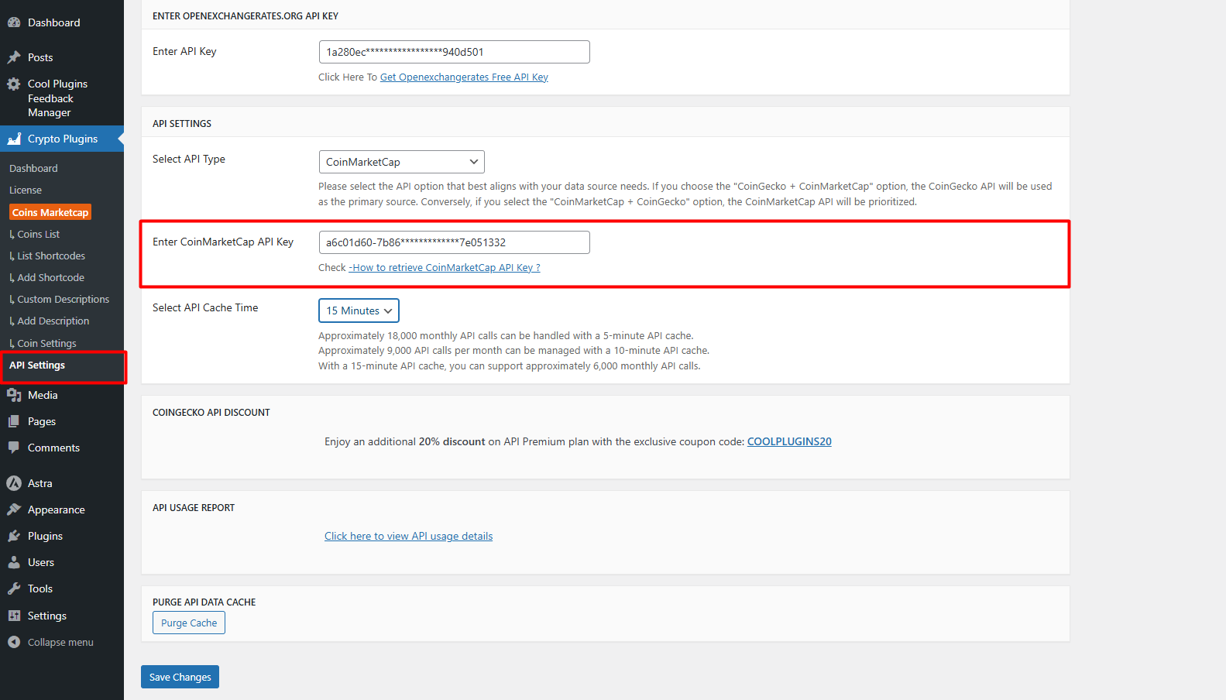Viewport: 1226px width, 700px height.
Task: Click the Select API Cache Time label
Action: coord(205,307)
